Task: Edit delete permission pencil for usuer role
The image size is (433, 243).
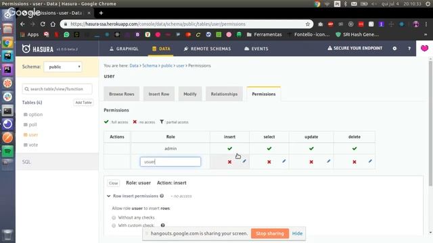Action: point(370,161)
